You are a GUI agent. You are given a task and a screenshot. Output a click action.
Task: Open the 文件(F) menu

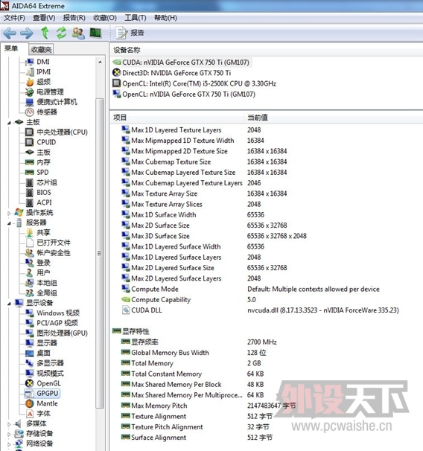click(14, 18)
